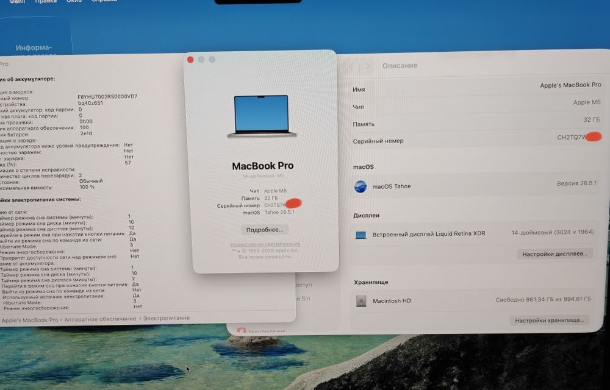Click the Macintosh HD drive icon
The image size is (610, 390).
click(361, 300)
